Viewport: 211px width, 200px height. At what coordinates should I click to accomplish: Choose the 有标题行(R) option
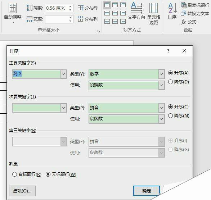click(27, 174)
